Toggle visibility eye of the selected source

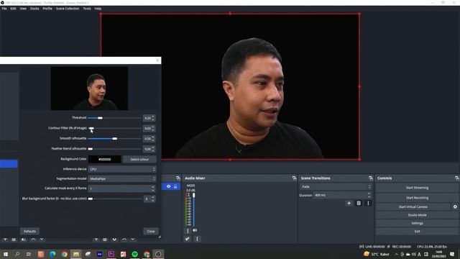[x=169, y=186]
